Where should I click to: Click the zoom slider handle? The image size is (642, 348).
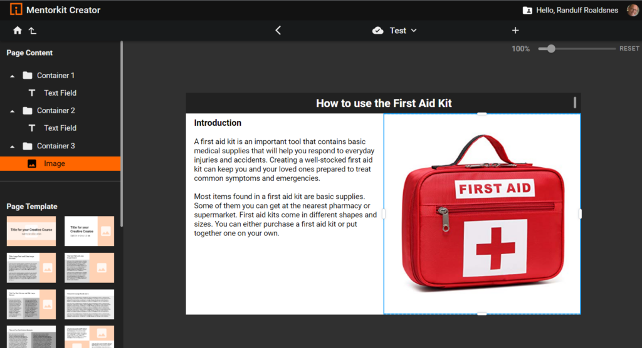point(551,49)
